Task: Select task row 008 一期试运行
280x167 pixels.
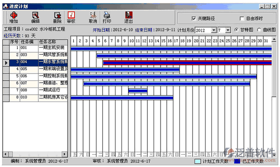Action: click(36, 90)
